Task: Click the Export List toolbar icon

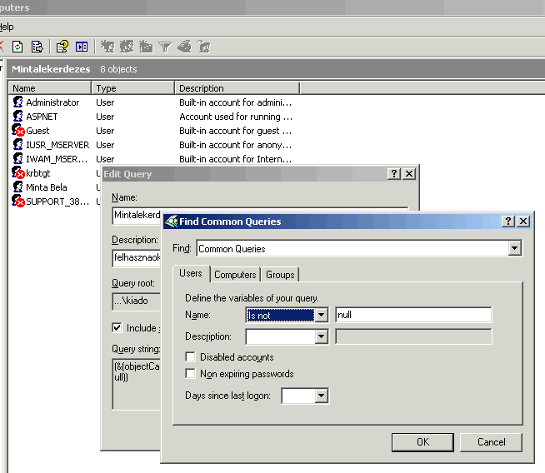Action: point(37,47)
